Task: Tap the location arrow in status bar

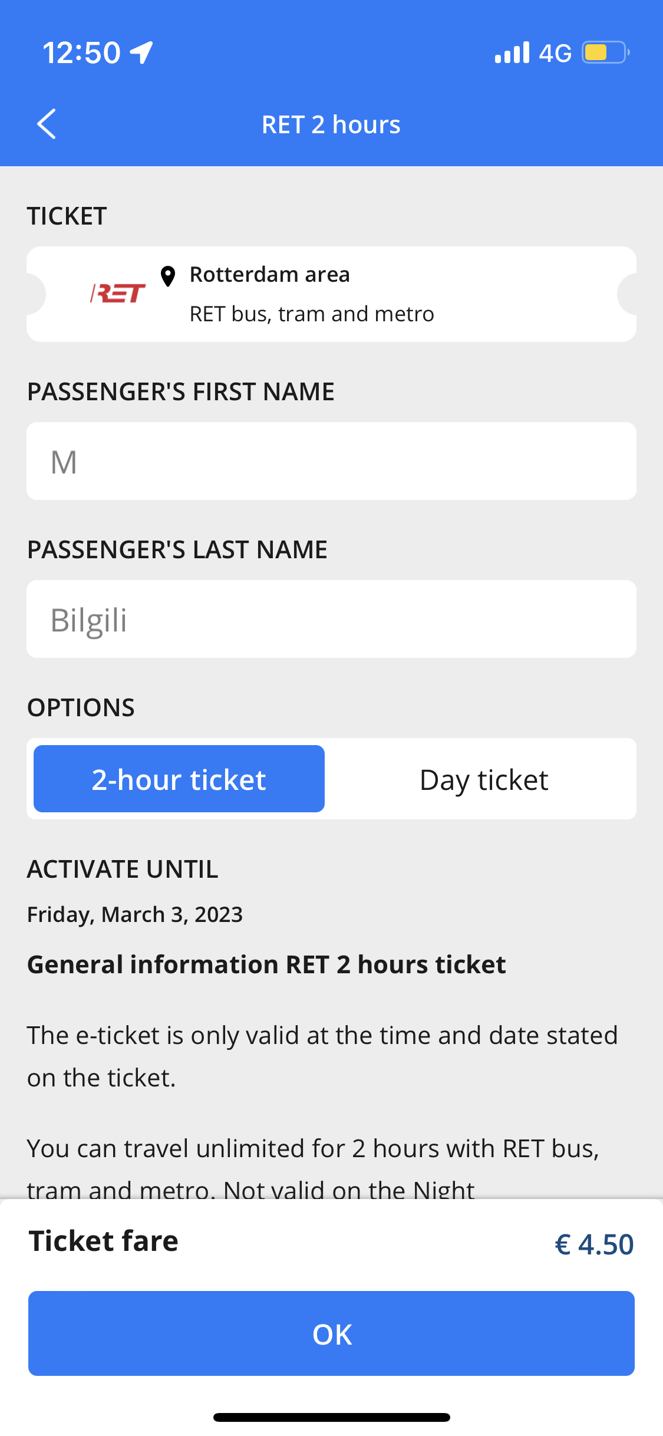Action: 141,52
